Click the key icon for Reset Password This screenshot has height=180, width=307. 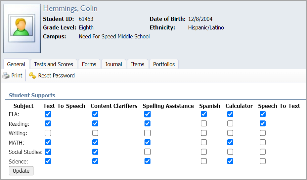[x=32, y=75]
